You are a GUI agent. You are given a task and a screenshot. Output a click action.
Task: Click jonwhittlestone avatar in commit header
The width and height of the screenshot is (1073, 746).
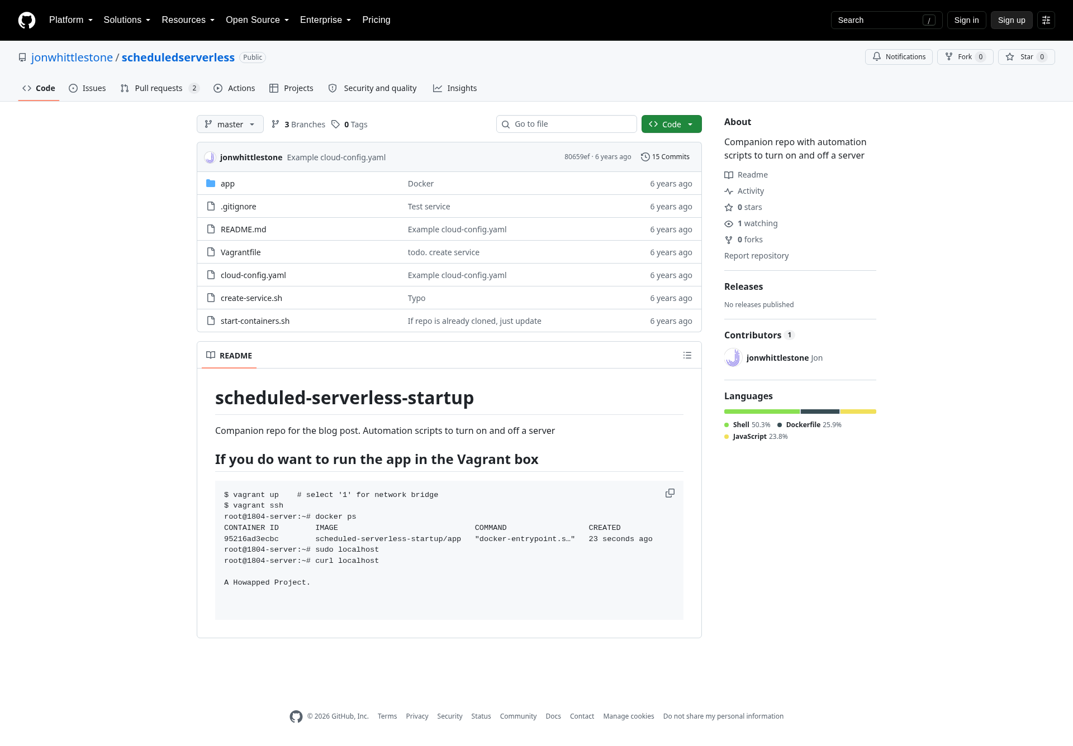[x=210, y=157]
